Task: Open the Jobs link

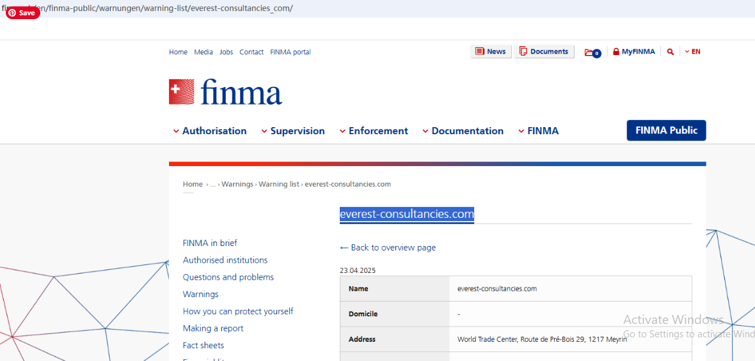Action: coord(226,52)
